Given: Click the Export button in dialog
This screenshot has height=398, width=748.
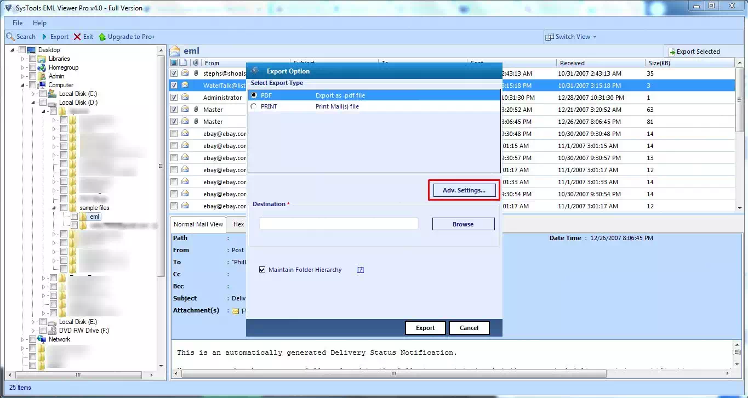Looking at the screenshot, I should click(425, 328).
